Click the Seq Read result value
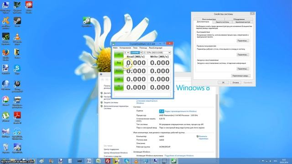Screen dimensions: 292x164 (136, 63)
